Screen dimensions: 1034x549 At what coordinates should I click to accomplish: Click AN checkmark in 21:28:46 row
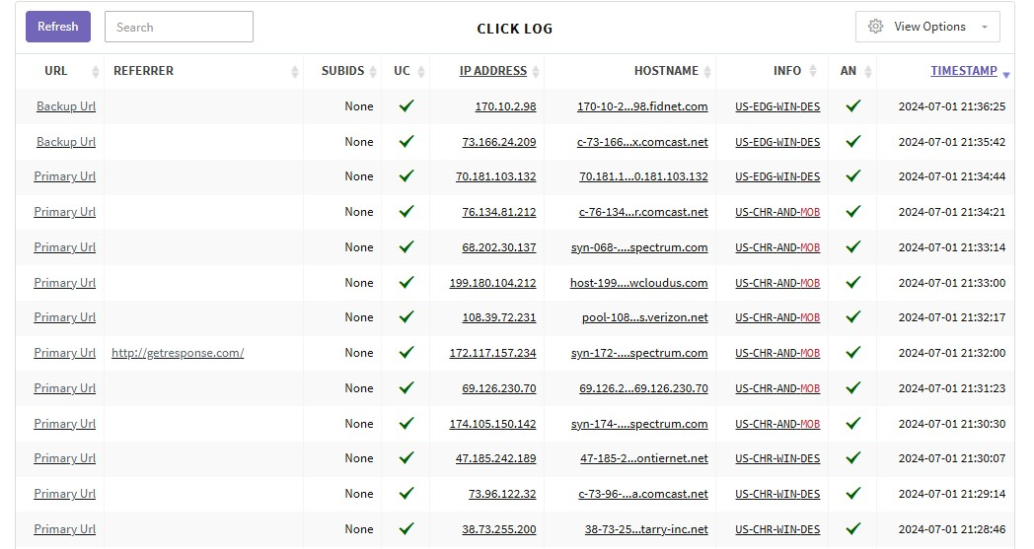[x=853, y=528]
